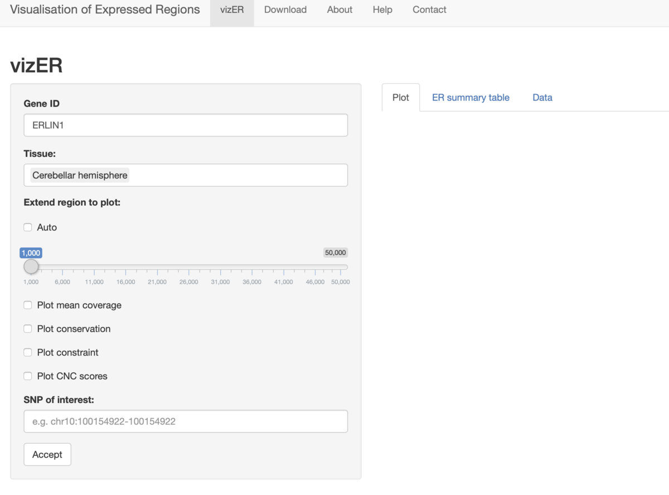Click the Gene ID input field
Viewport: 669px width, 495px height.
(186, 126)
